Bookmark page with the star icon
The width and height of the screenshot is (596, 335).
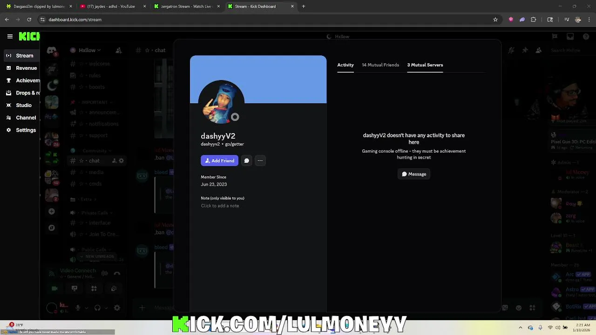[495, 20]
